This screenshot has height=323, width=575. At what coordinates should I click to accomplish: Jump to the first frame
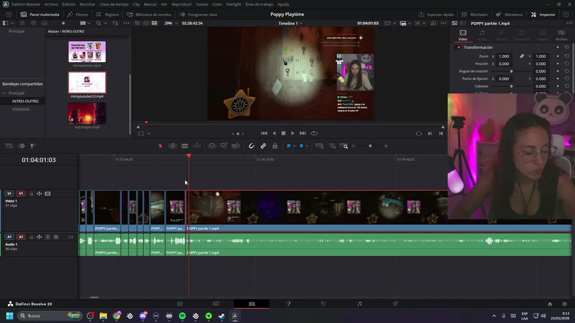[x=264, y=133]
